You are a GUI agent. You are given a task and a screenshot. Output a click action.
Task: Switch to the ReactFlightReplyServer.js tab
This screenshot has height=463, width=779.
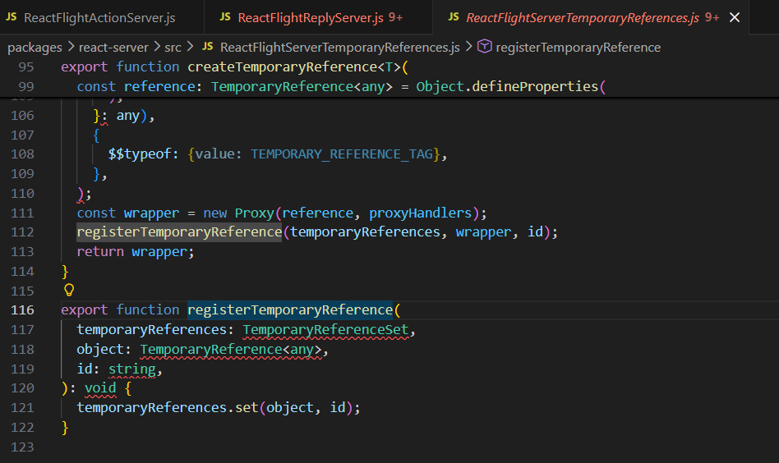pyautogui.click(x=311, y=17)
